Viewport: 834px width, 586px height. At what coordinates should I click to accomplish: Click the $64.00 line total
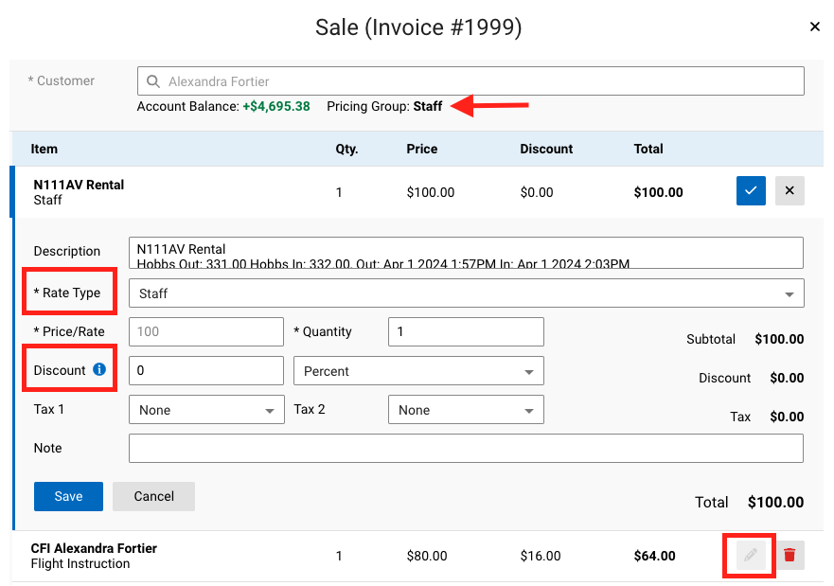655,557
